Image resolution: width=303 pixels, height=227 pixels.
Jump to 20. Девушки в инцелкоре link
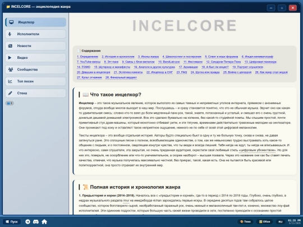tap(93, 72)
